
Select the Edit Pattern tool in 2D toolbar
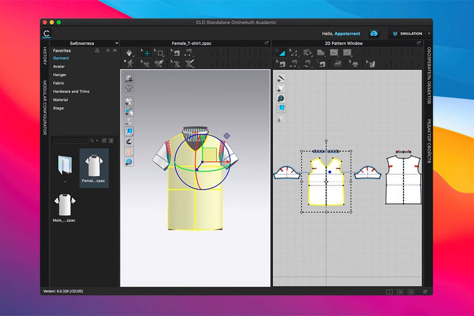[293, 53]
